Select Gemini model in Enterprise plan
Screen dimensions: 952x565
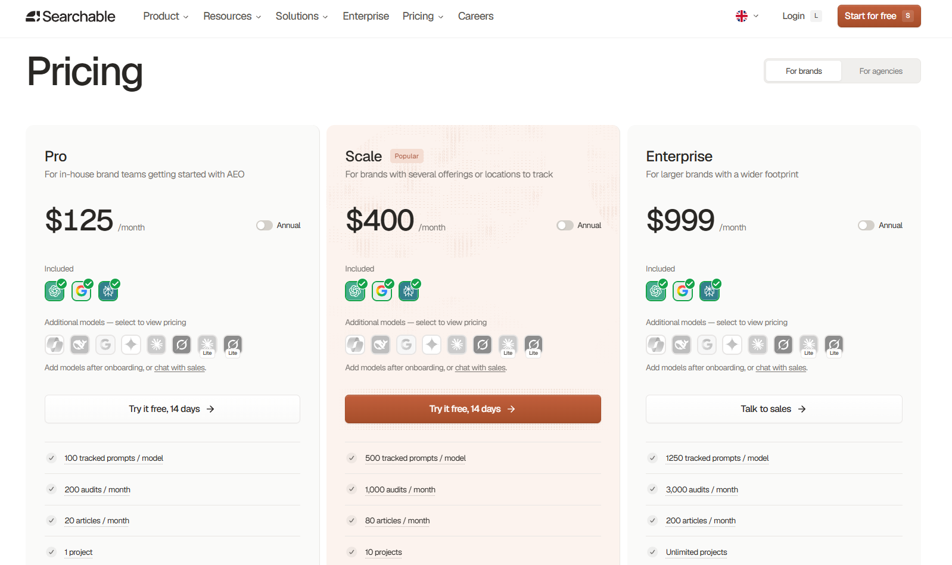[x=732, y=345]
